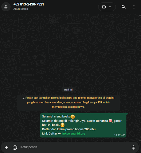The height and width of the screenshot is (153, 141).
Task: Click the Pelangi4D promo message bubble
Action: (84, 125)
